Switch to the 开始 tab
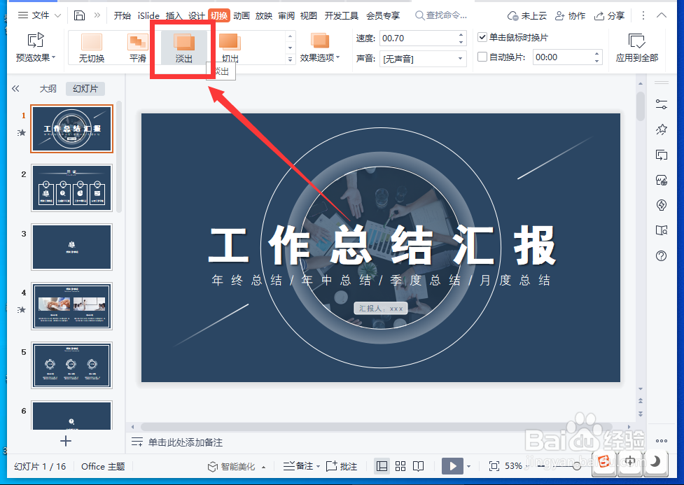Viewport: 684px width, 485px height. coord(122,15)
